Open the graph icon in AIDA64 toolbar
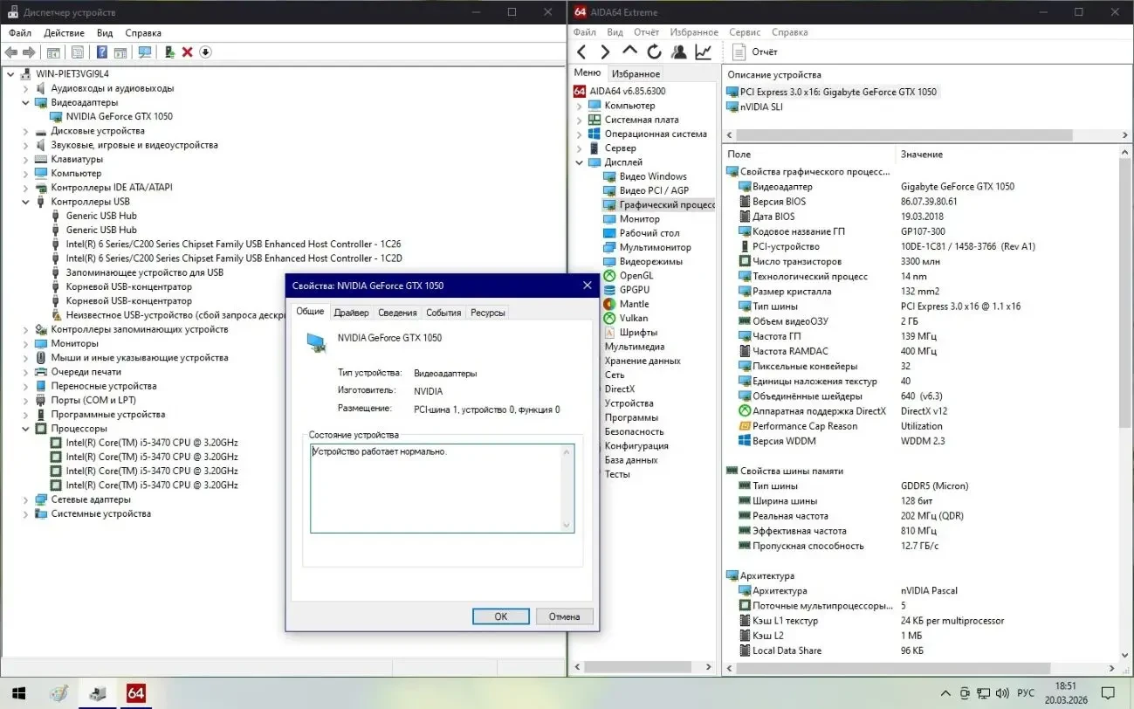1134x709 pixels. click(703, 52)
